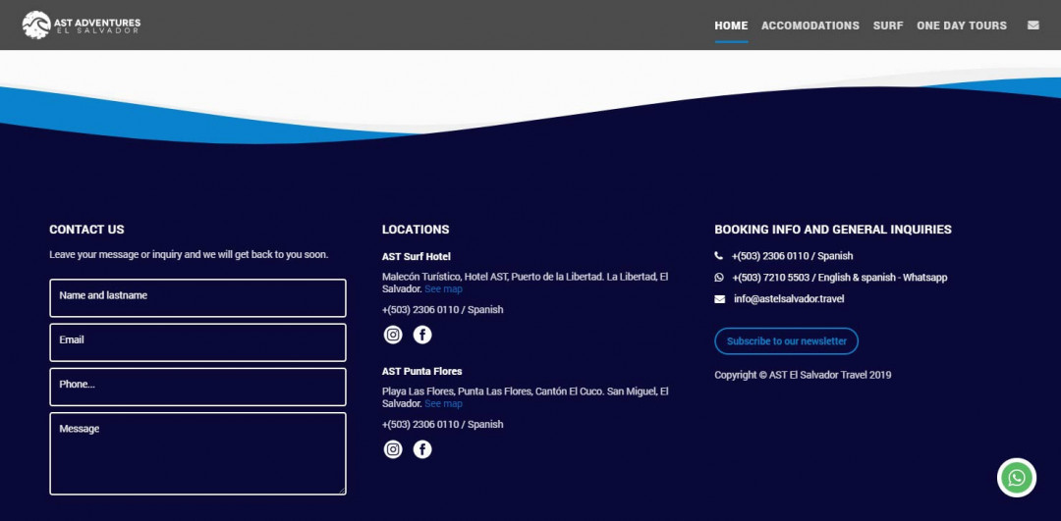Screen dimensions: 1061x521
Task: Focus the Email input field
Action: (197, 342)
